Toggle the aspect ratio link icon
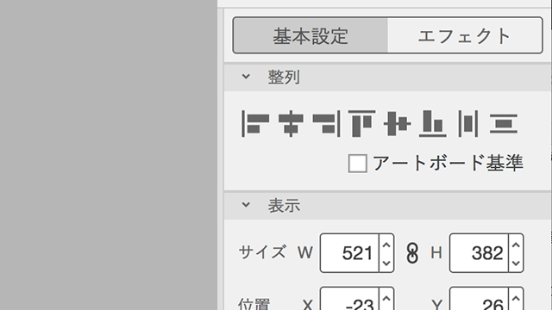552x310 pixels. 412,253
